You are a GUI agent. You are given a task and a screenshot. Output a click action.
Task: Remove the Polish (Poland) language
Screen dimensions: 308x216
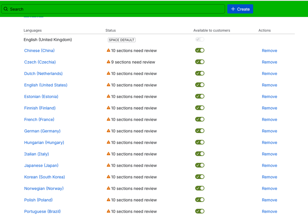coord(269,200)
